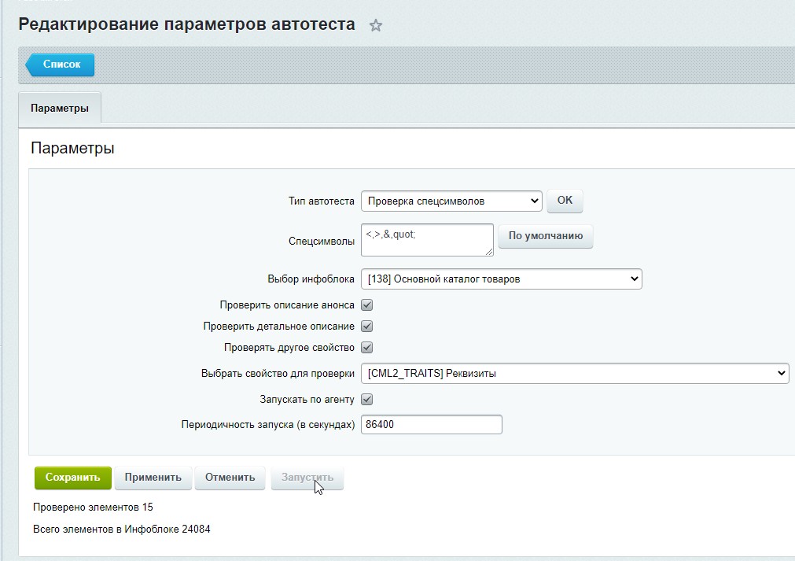Focus the Спецсимволы text area

[427, 239]
